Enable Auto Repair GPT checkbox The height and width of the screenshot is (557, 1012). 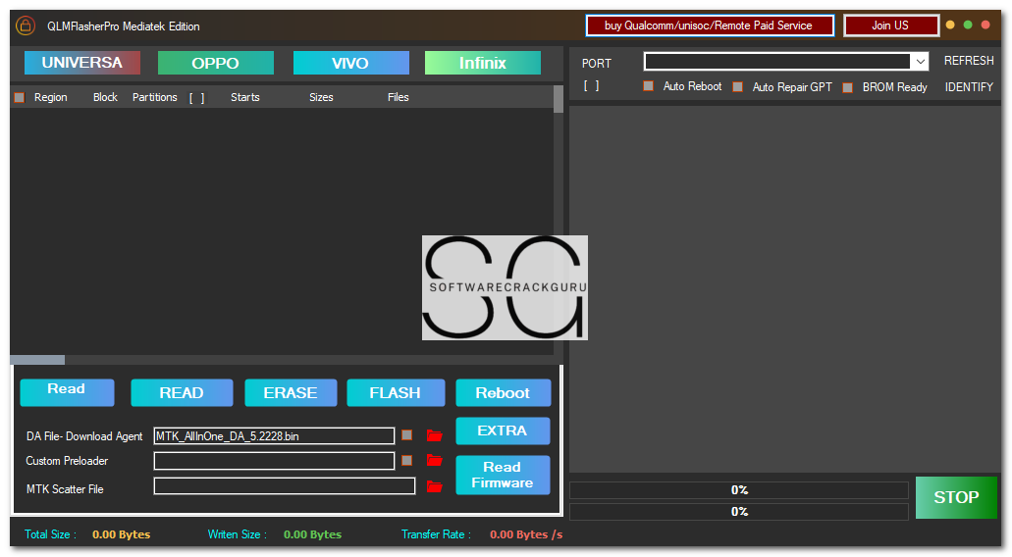[x=738, y=86]
